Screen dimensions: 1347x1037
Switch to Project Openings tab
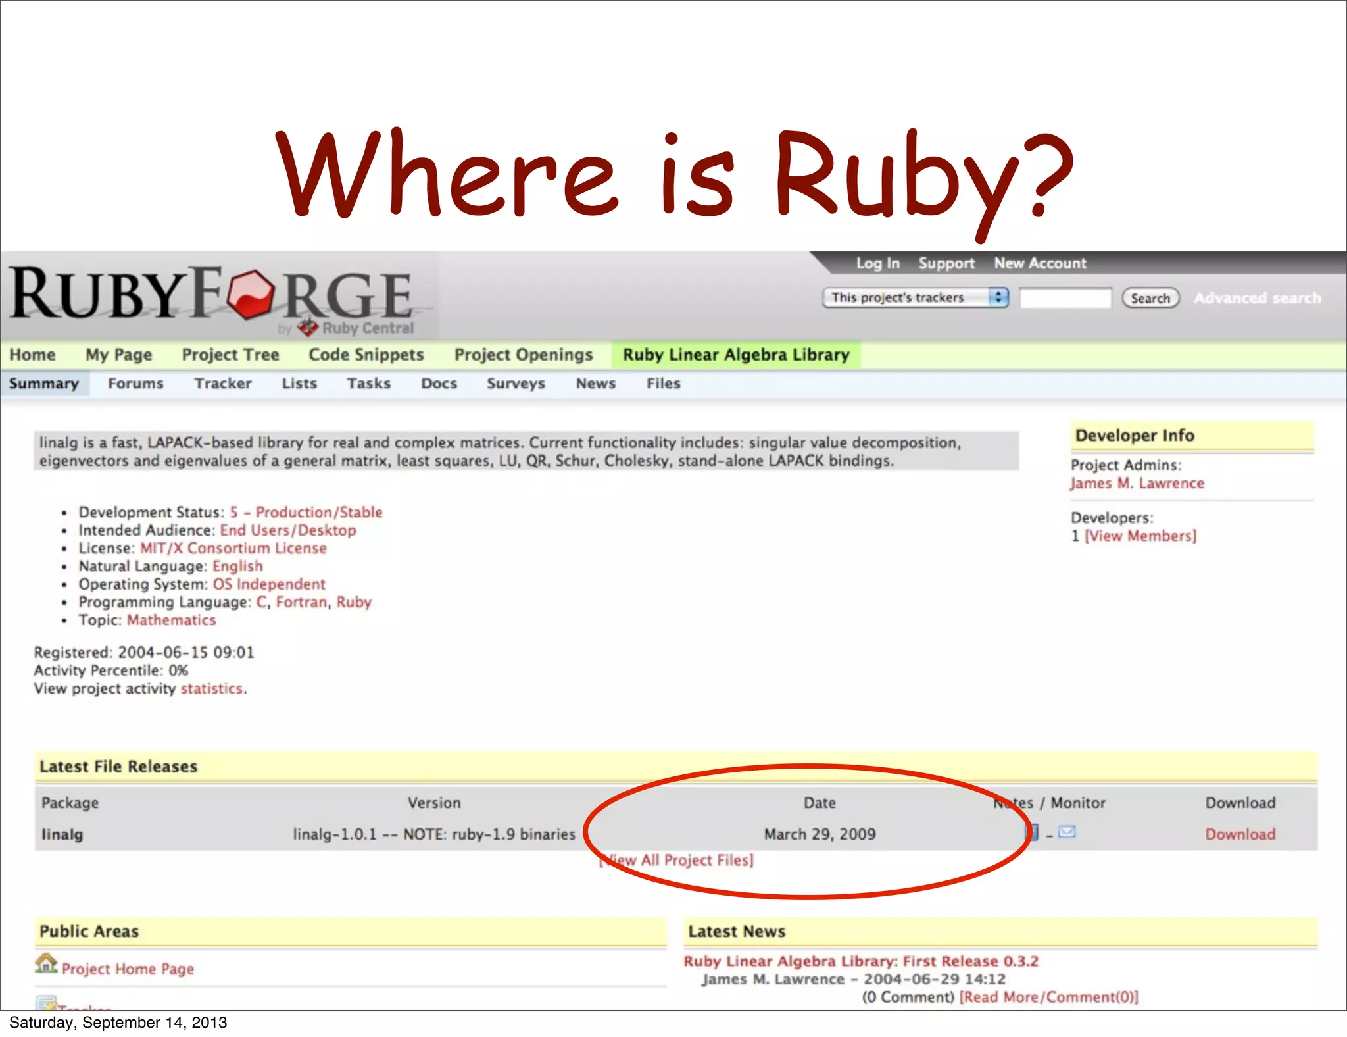click(524, 355)
